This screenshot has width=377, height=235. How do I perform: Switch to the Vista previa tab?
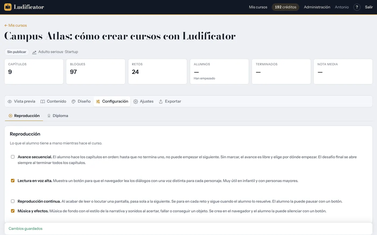[22, 102]
